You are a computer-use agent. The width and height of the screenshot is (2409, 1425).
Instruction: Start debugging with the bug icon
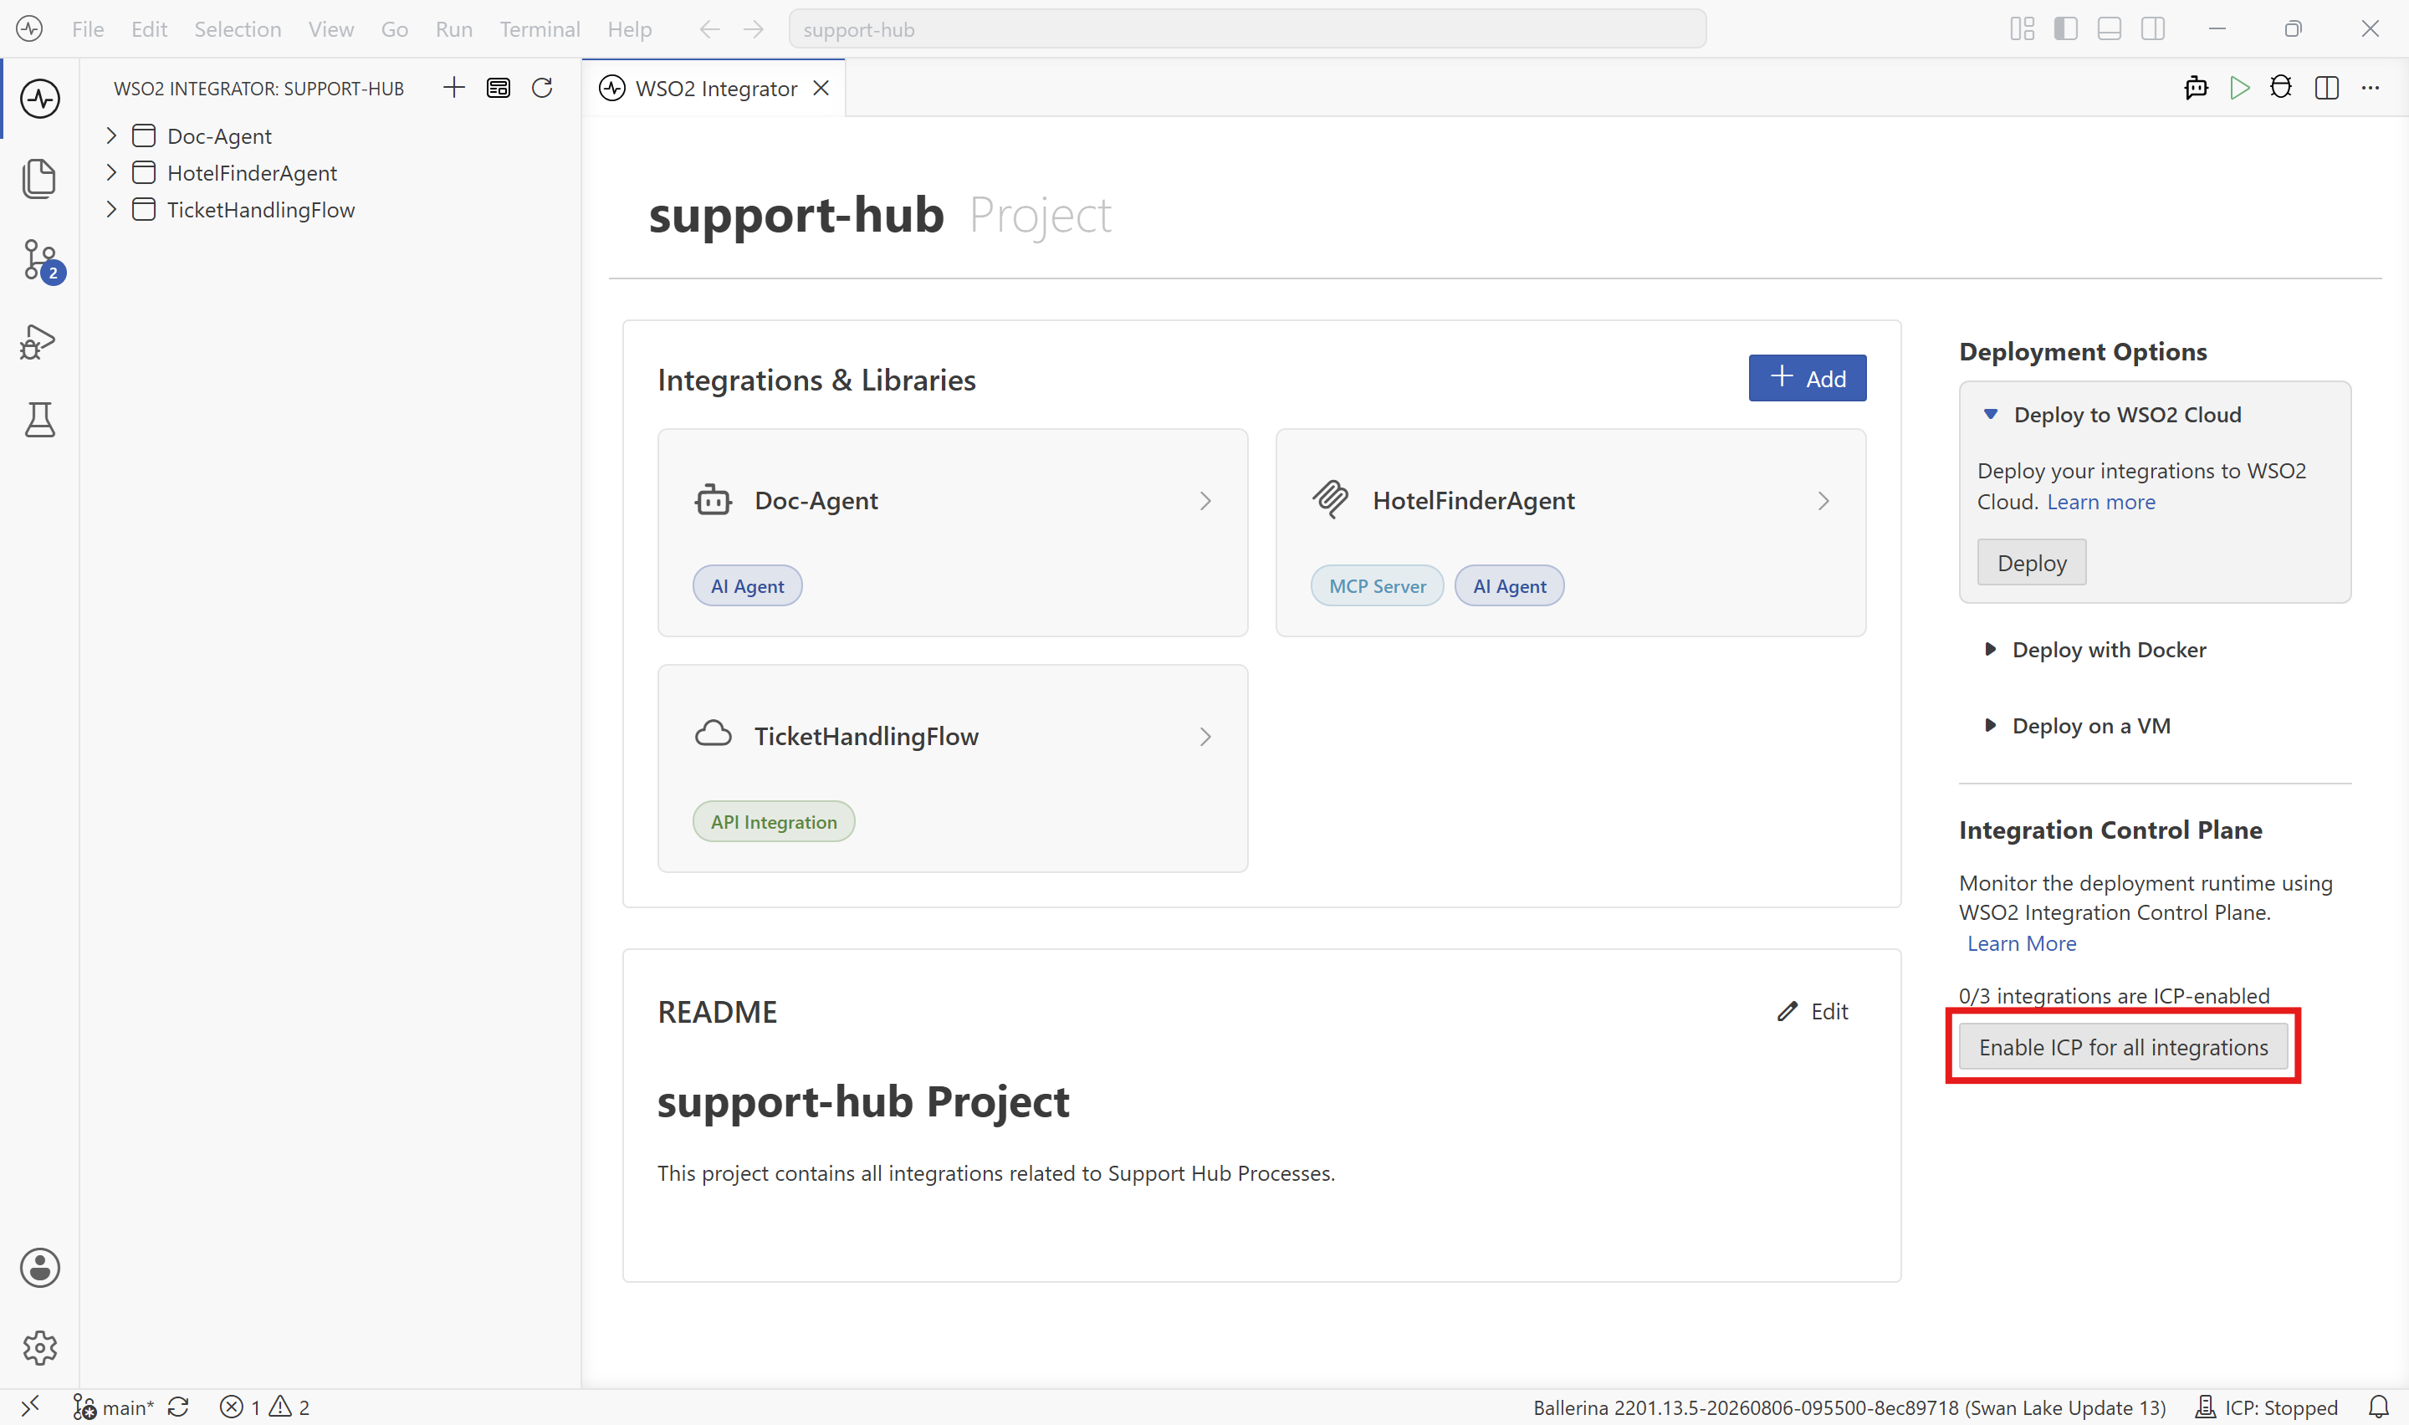[2280, 89]
